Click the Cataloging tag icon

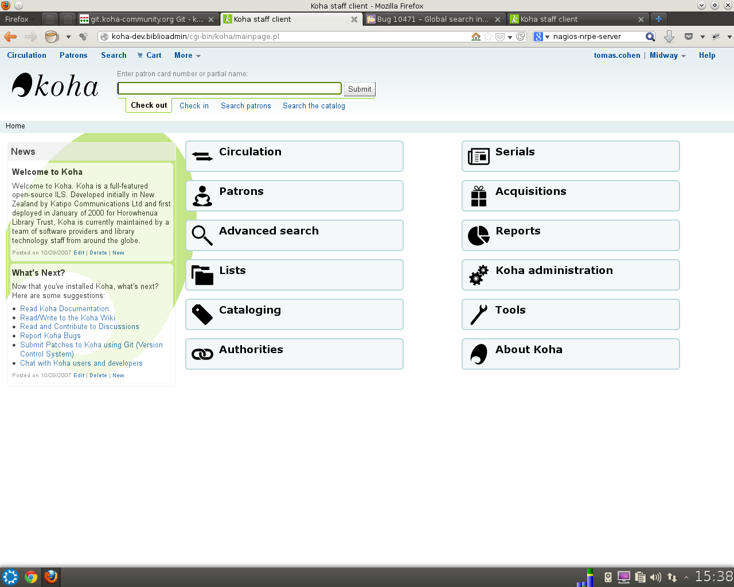tap(202, 315)
